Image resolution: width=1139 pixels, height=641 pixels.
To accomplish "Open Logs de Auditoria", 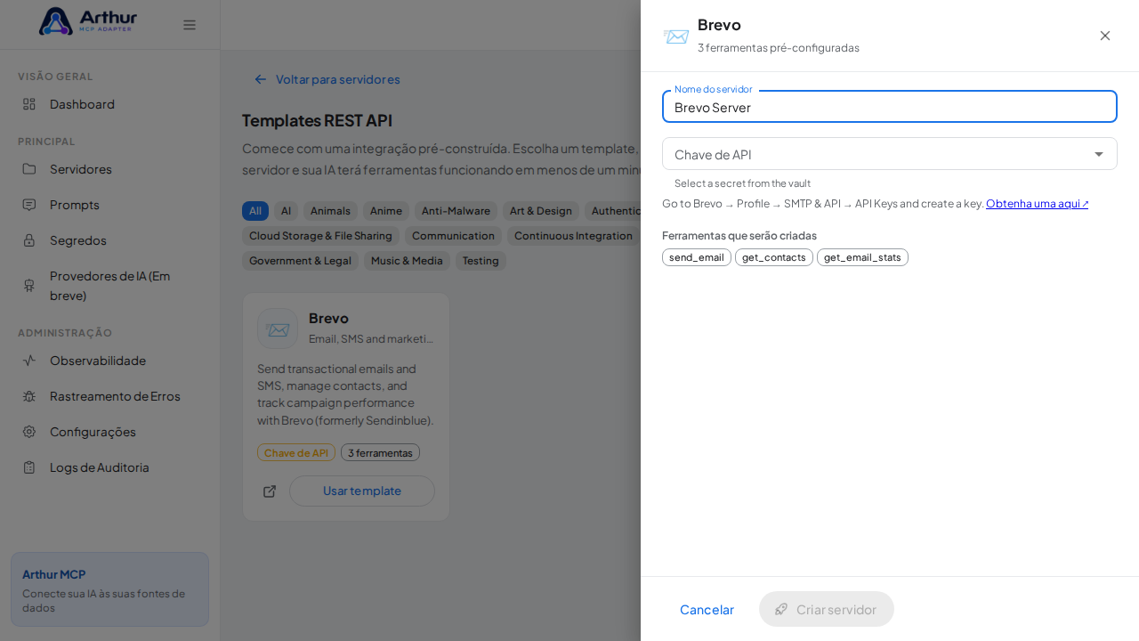I will coord(109,467).
